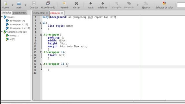This screenshot has height=104, width=185.
Task: Select .tt-wrapper li [13] symbol
Action: pos(19,24)
